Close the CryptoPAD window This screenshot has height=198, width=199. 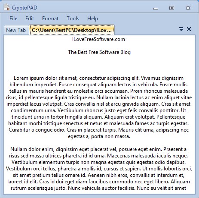(188, 8)
